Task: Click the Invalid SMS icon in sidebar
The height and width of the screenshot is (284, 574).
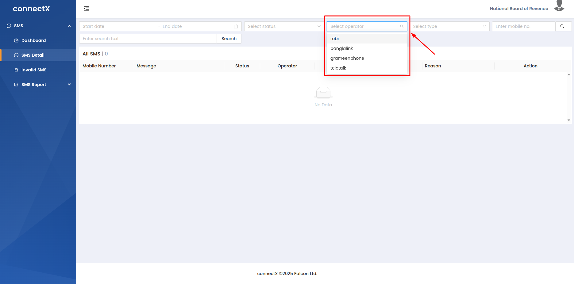Action: pos(16,70)
